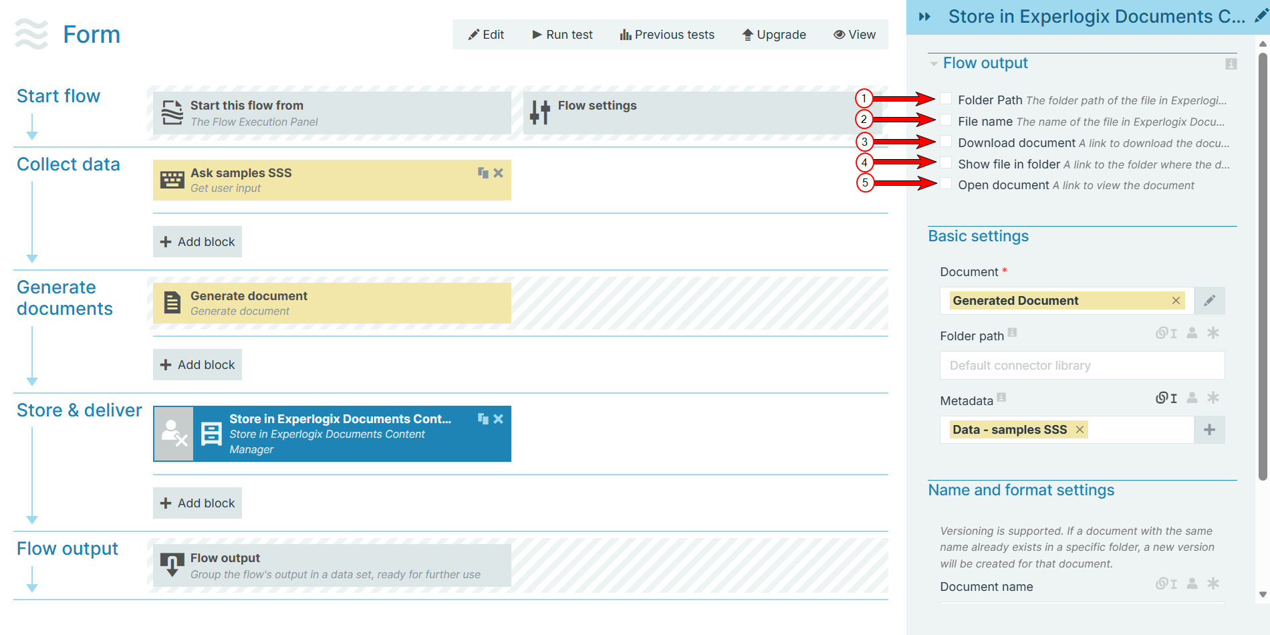Remove the Data - samples SSS tag
Viewport: 1270px width, 635px height.
pyautogui.click(x=1079, y=430)
